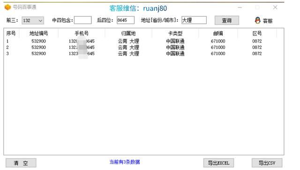Click the 清空 clear button
The height and width of the screenshot is (170, 300).
[x=21, y=163]
